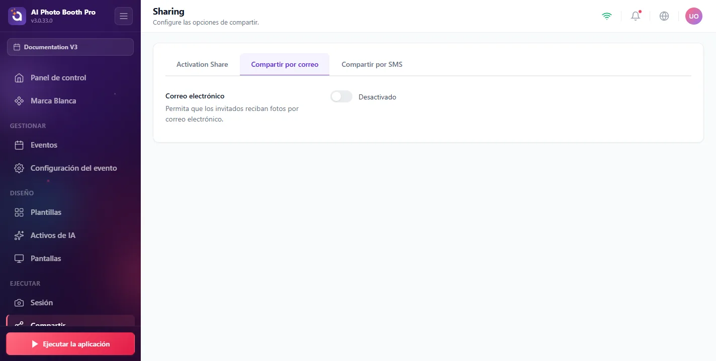716x361 pixels.
Task: Click the v3.0.33.0 version text
Action: tap(42, 21)
